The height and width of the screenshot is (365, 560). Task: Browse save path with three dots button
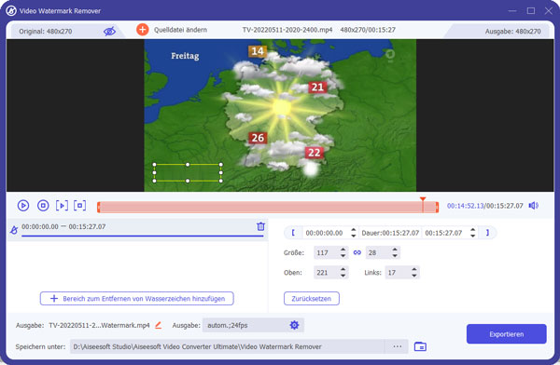click(398, 346)
